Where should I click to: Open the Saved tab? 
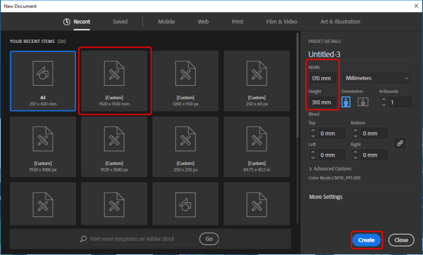click(120, 22)
